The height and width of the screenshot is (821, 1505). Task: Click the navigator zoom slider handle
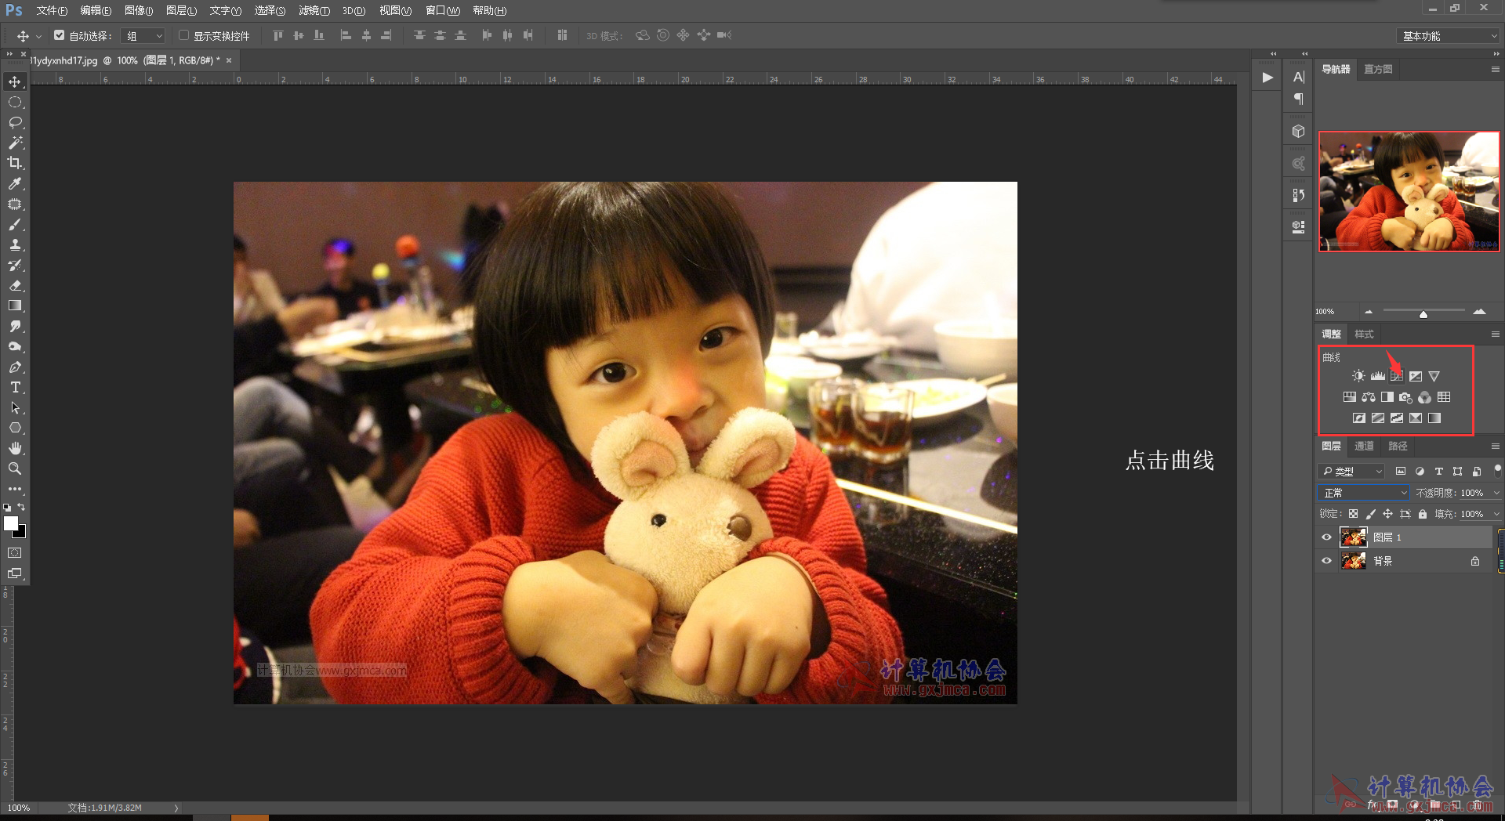[1423, 314]
